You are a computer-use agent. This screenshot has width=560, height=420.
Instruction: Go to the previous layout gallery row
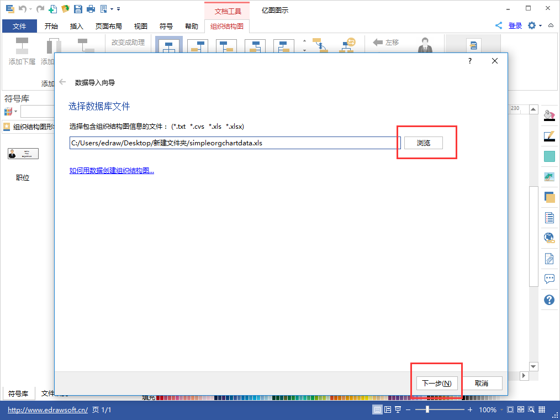pos(304,41)
